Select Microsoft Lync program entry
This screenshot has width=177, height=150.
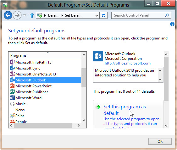pos(28,68)
